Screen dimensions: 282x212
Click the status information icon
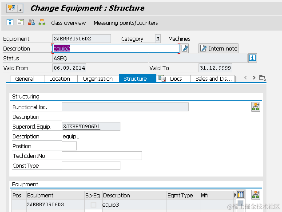253,58
